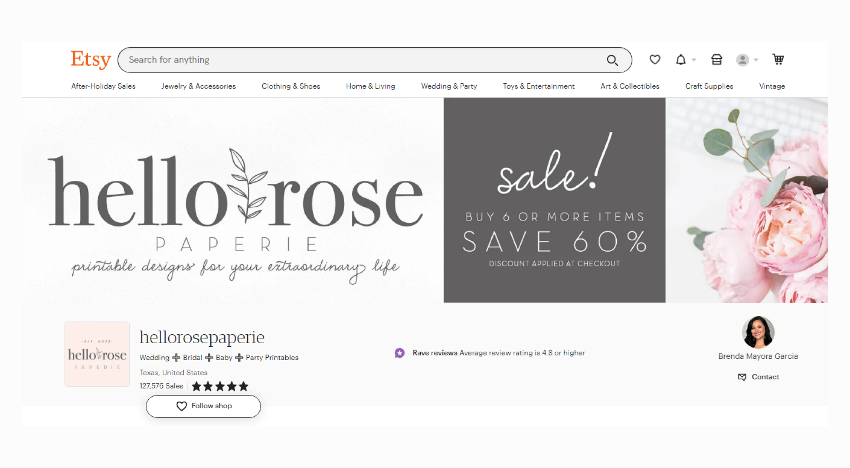The image size is (850, 468).
Task: Open Art & Collectibles category
Action: coord(630,86)
